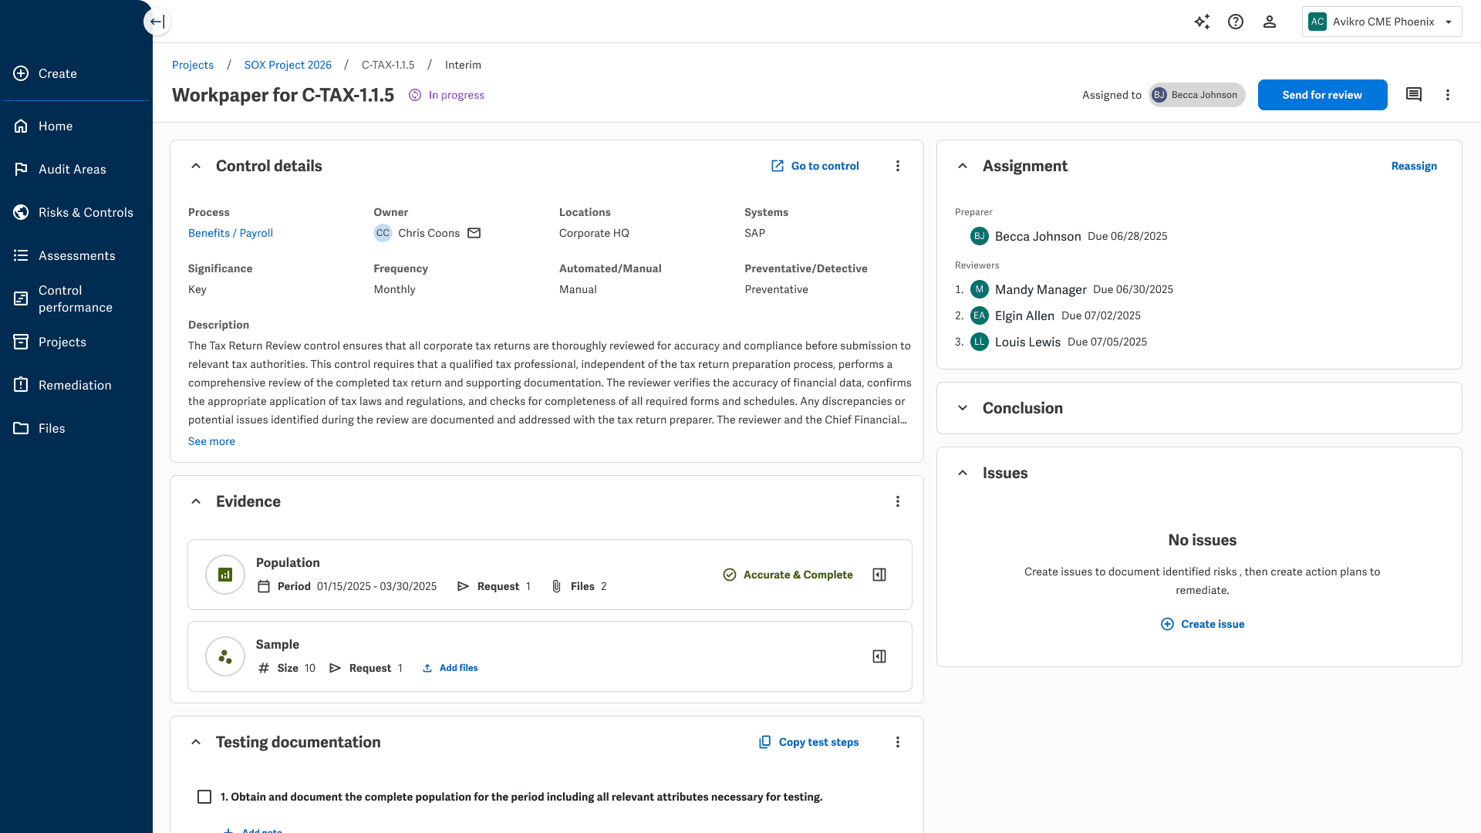
Task: Email owner Chris Coons via envelope icon
Action: pos(474,233)
